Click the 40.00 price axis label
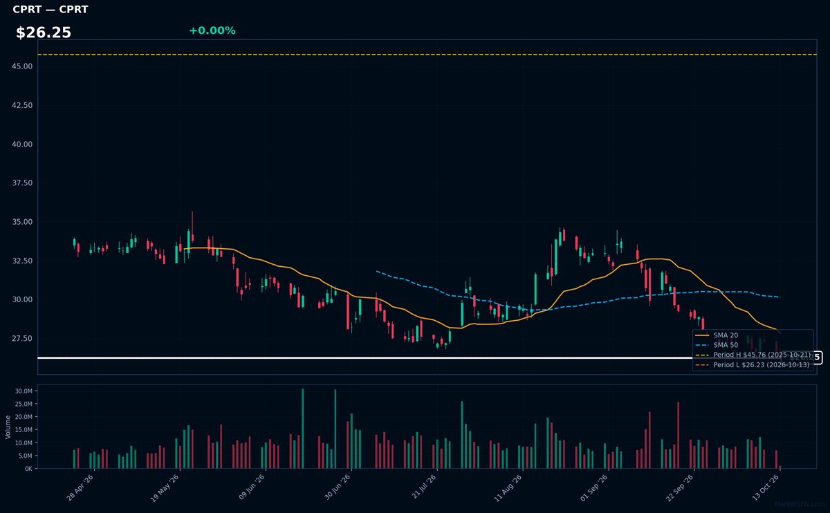The width and height of the screenshot is (830, 513). 22,144
